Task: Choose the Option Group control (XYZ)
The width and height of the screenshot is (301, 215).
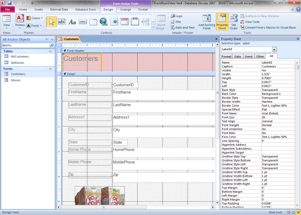Action: click(x=135, y=22)
